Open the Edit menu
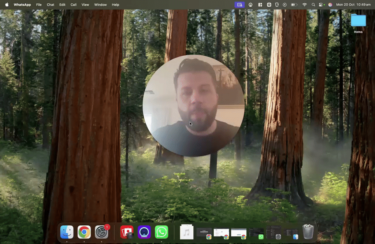Image resolution: width=375 pixels, height=244 pixels. (x=62, y=4)
